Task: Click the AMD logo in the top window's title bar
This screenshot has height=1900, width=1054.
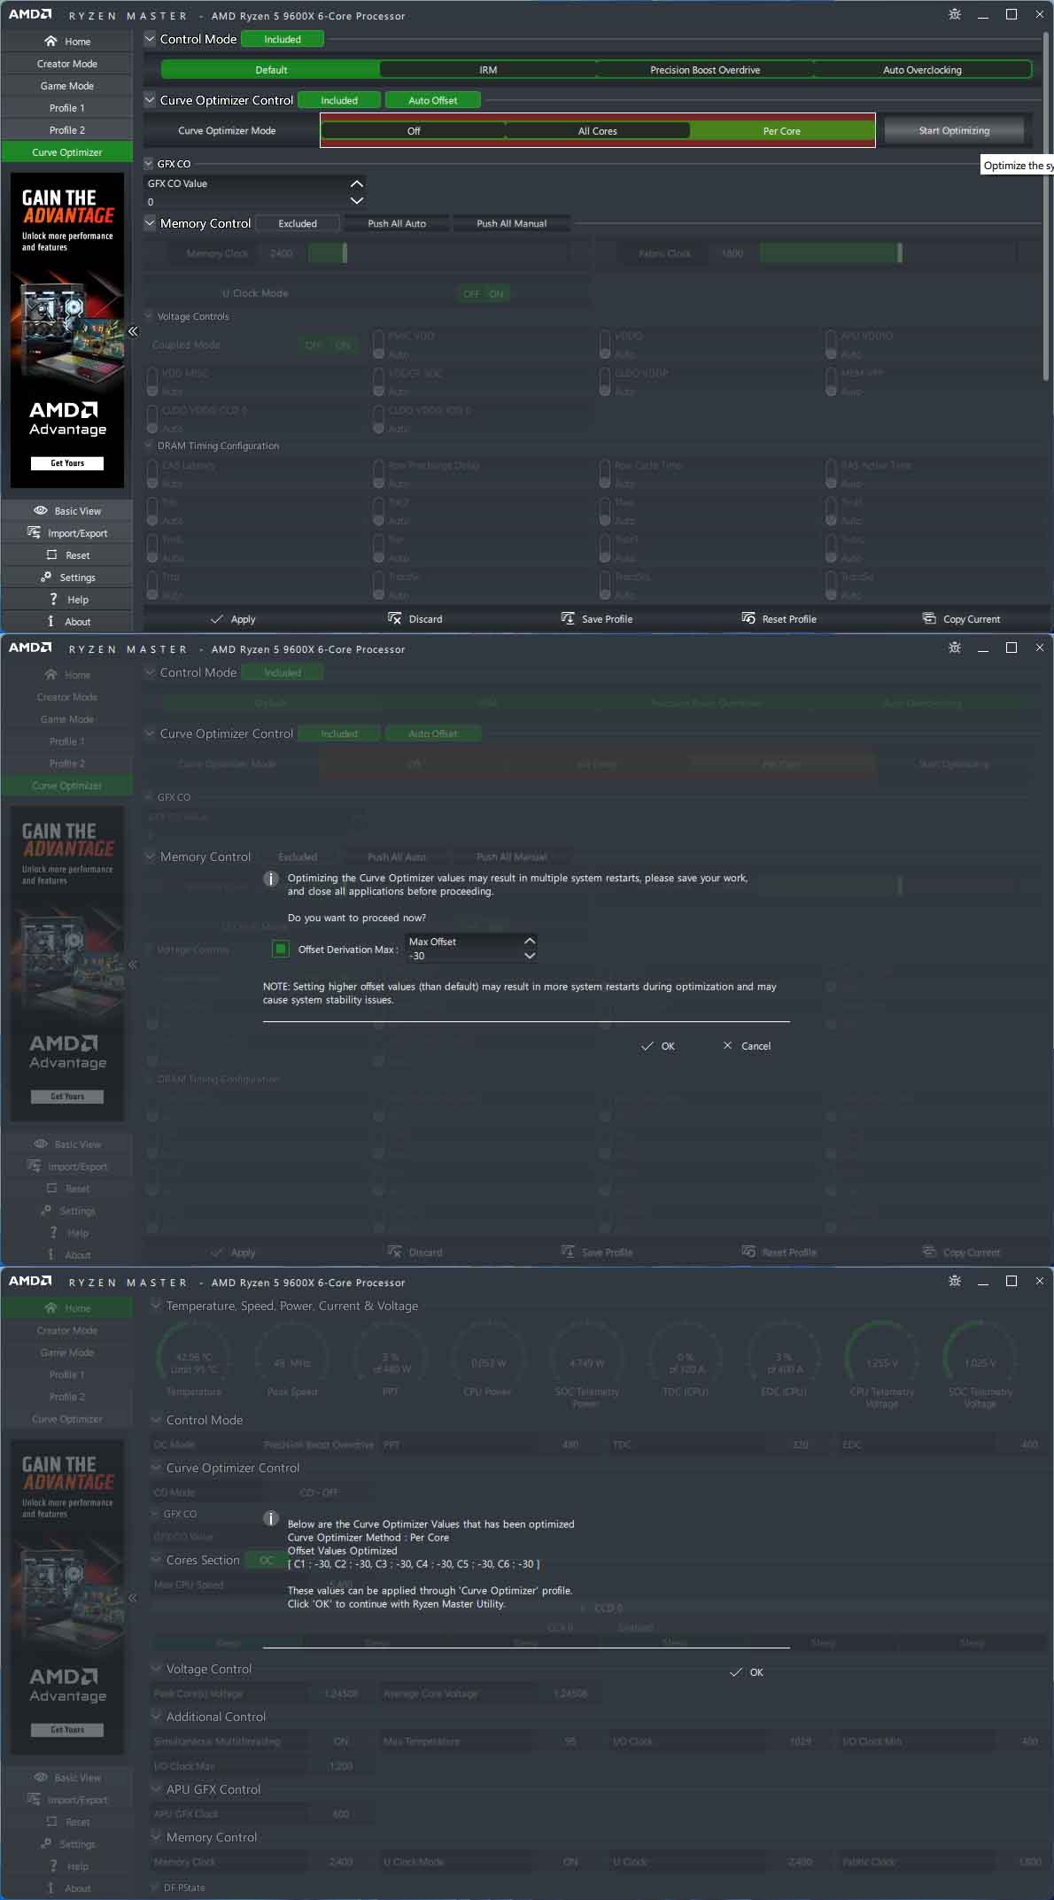Action: click(x=30, y=14)
